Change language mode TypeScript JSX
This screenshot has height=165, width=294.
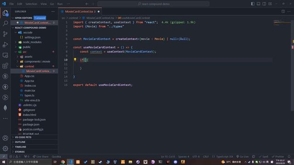pyautogui.click(x=225, y=156)
